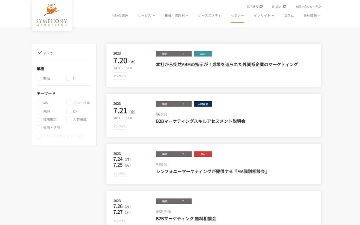The height and width of the screenshot is (225, 360).
Task: Click the external-link icon next to English
Action: [x=284, y=6]
